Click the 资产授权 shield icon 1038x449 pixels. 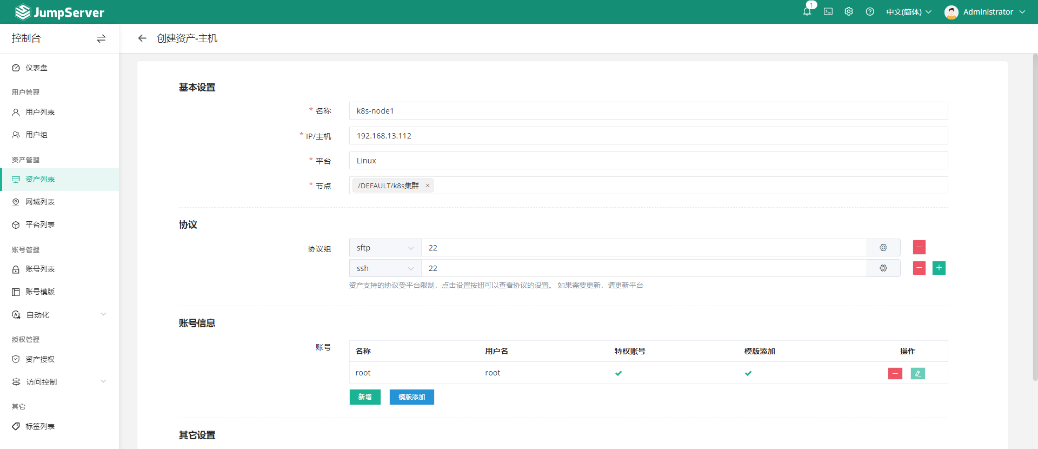[x=16, y=359]
